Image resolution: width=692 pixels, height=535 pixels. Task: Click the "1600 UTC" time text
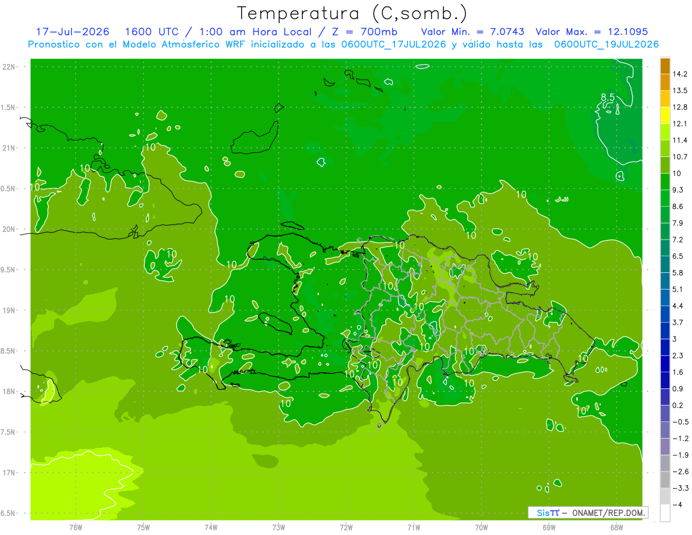(152, 31)
